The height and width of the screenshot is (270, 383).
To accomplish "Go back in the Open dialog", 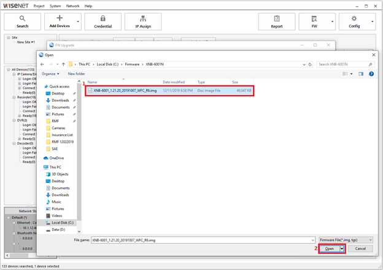I will (42, 64).
